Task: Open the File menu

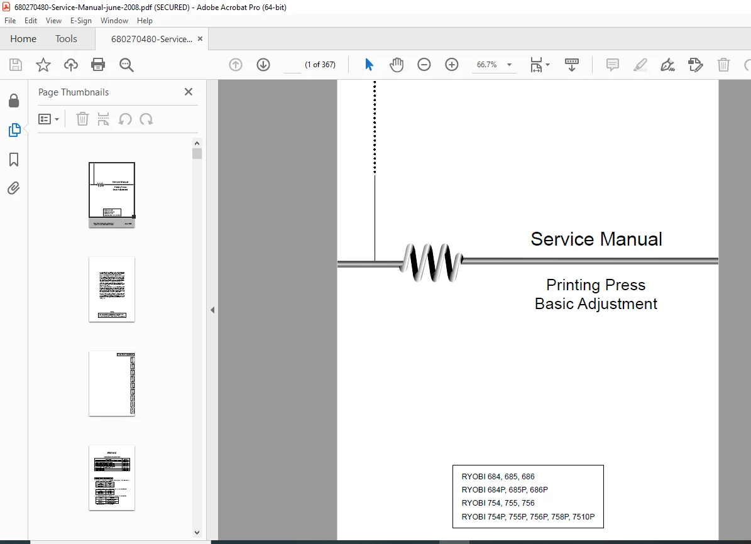Action: pos(10,21)
